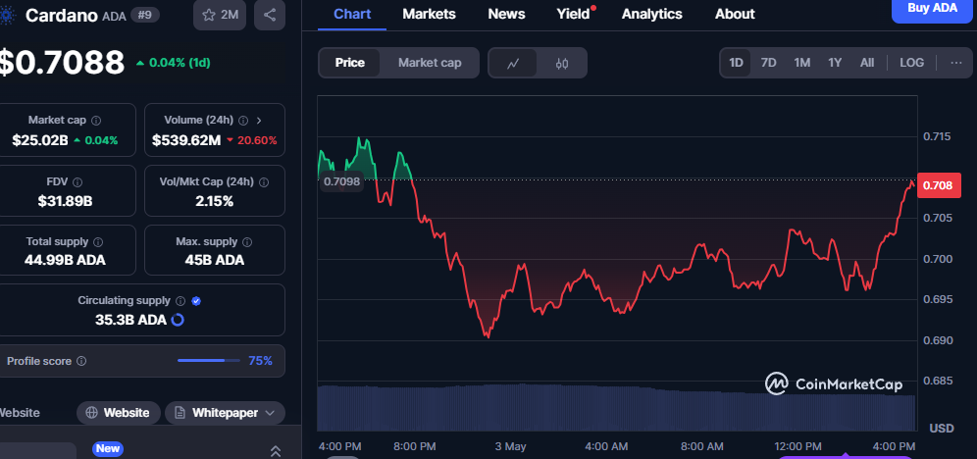Screen dimensions: 977x459
Task: Click the CoinMarketCap logo on chart
Action: pyautogui.click(x=833, y=383)
